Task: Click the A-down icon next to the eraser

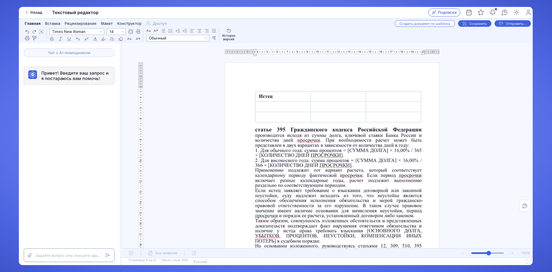Action: [129, 39]
